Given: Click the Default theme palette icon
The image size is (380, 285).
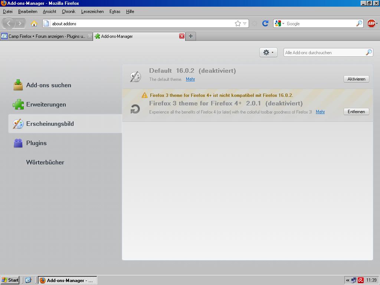Looking at the screenshot, I should (135, 77).
